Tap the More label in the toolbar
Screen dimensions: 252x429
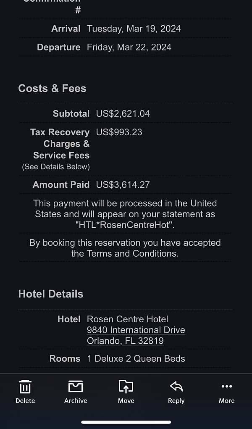(227, 401)
